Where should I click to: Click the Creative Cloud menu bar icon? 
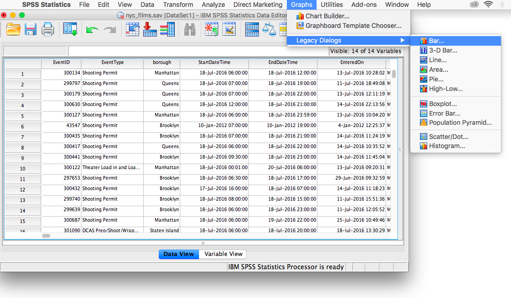click(474, 5)
